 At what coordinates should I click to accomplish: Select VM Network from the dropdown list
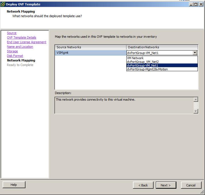pos(162,58)
